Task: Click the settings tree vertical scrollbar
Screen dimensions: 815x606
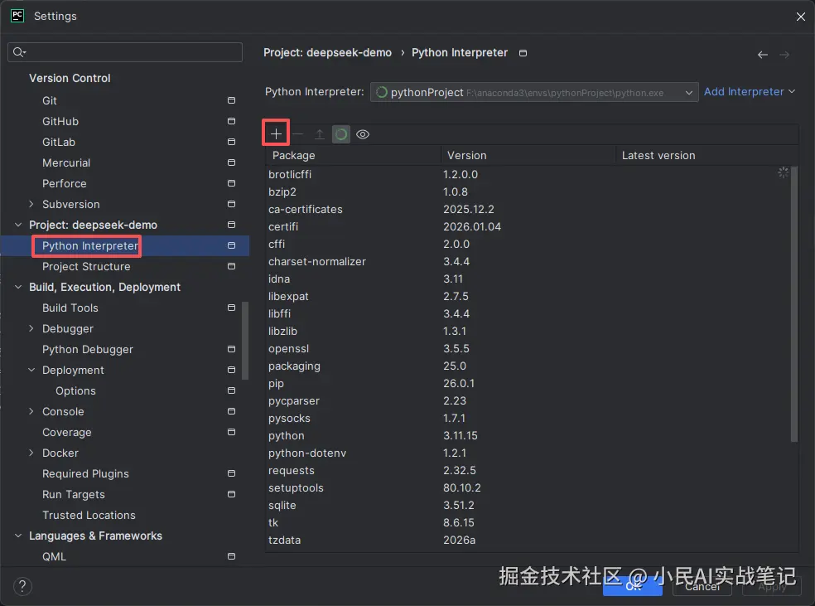Action: [x=245, y=341]
